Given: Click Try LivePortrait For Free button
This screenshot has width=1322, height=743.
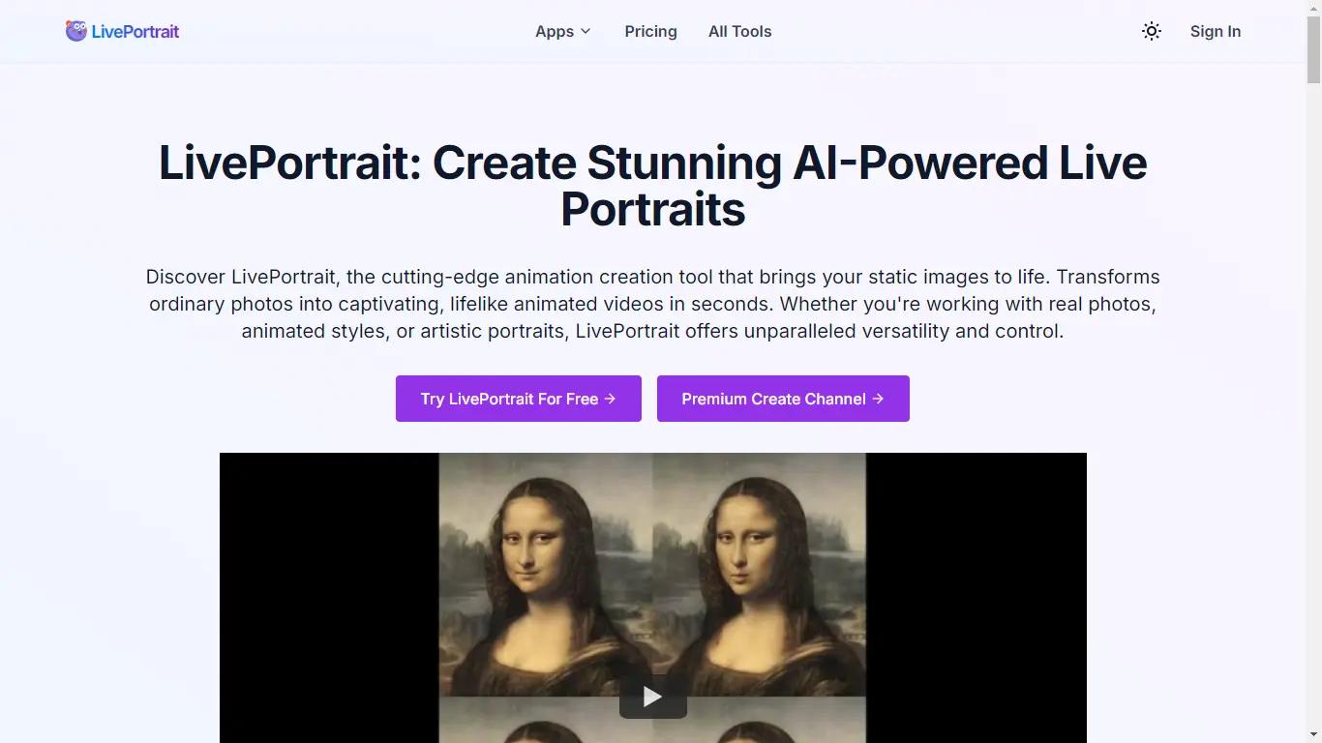Looking at the screenshot, I should (x=518, y=399).
